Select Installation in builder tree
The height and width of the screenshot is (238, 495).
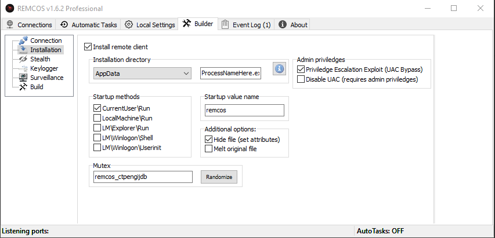[46, 50]
